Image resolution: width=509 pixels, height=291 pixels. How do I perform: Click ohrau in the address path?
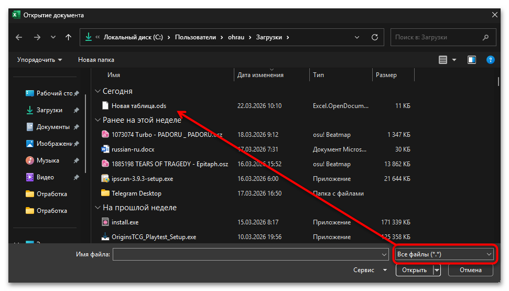coord(236,37)
